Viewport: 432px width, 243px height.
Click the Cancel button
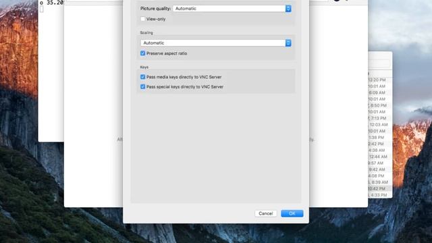tap(265, 213)
